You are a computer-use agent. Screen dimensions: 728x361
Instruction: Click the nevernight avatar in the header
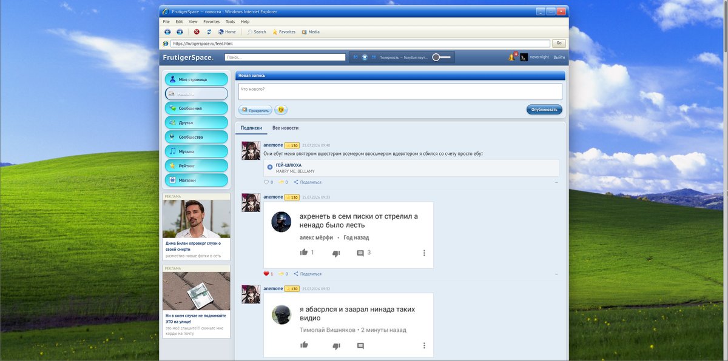coord(524,57)
